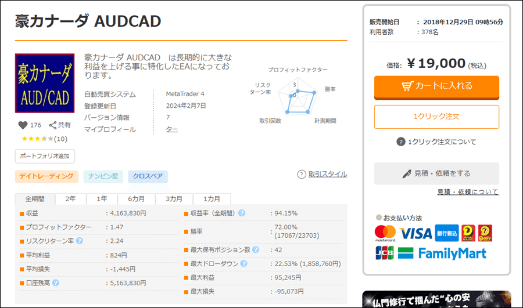The height and width of the screenshot is (308, 523).
Task: Click the ポートフォリオ追加 button
Action: pyautogui.click(x=45, y=156)
